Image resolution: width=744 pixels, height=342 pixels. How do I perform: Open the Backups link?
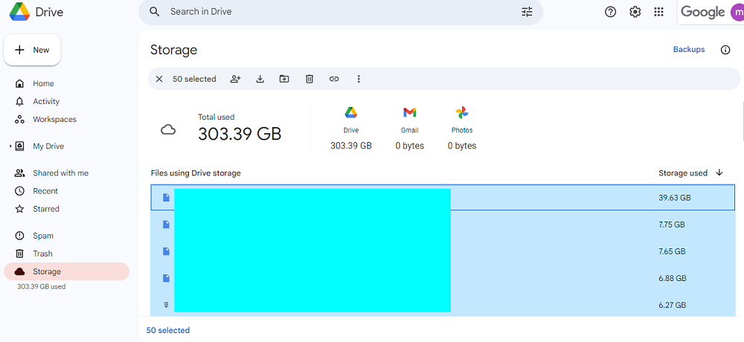688,50
